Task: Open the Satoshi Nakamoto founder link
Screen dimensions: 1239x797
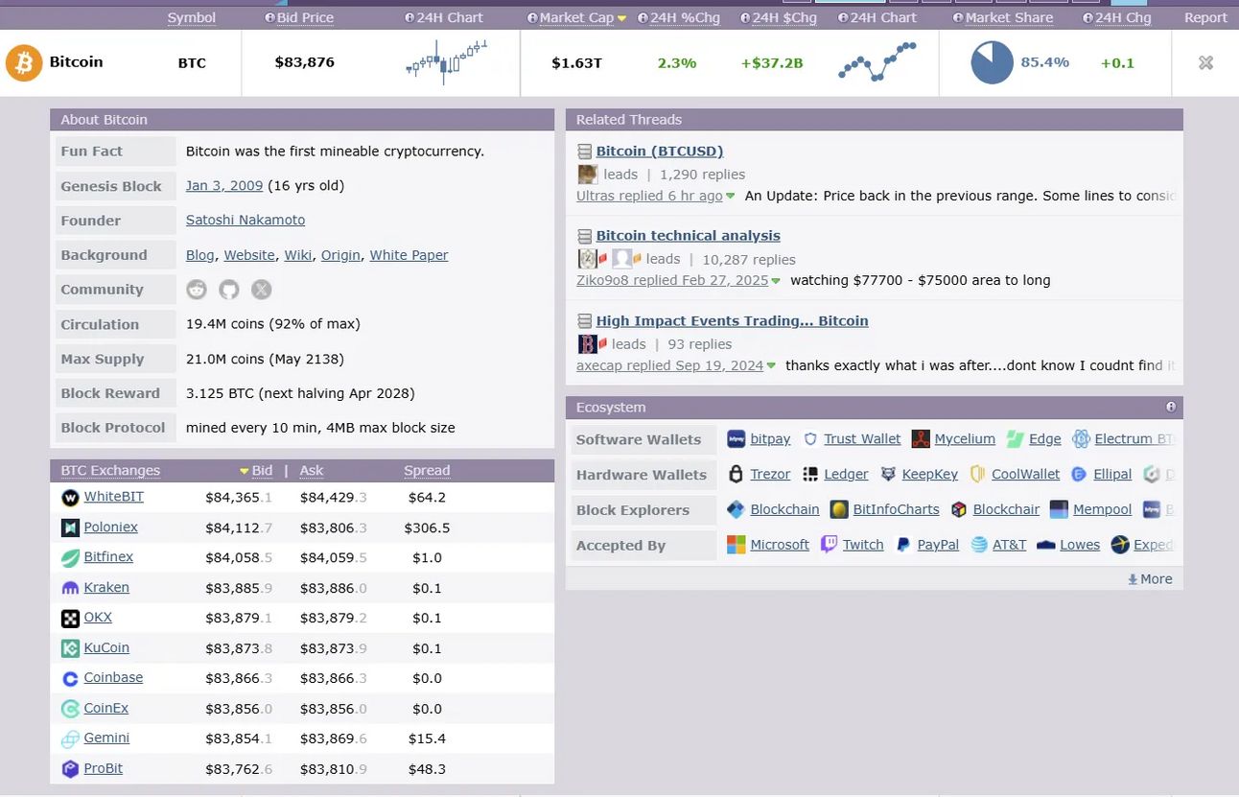Action: pyautogui.click(x=245, y=220)
